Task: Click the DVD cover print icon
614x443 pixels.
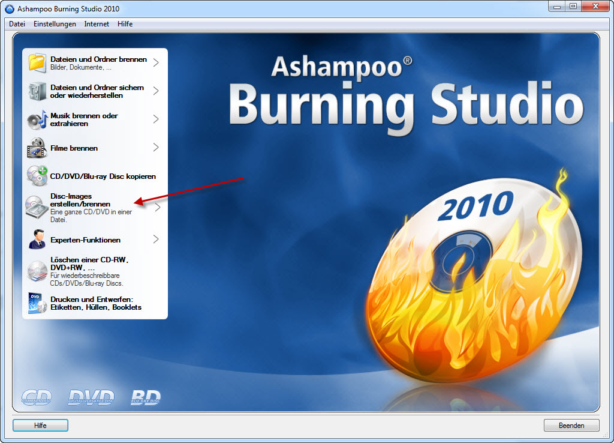Action: click(37, 303)
